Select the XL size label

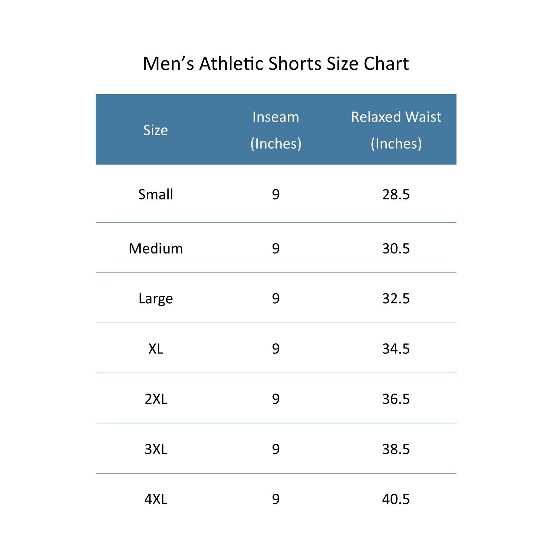pos(156,349)
